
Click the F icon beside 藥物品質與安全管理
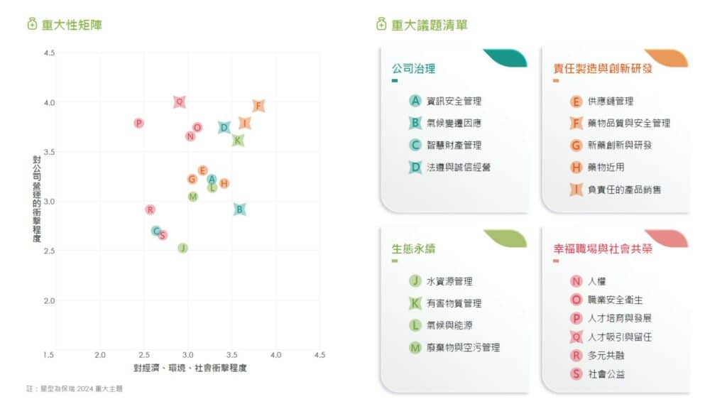point(576,123)
